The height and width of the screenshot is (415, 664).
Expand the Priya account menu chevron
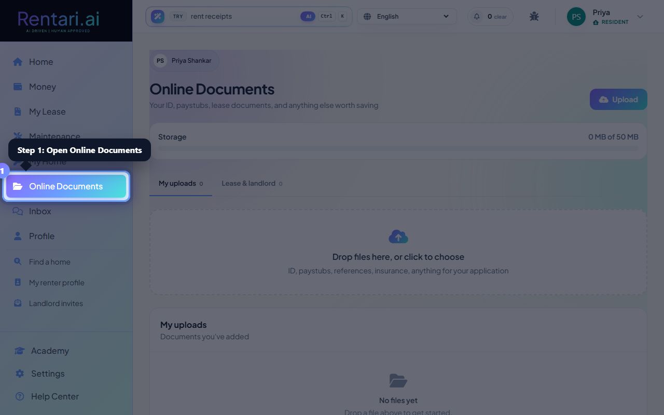(x=640, y=17)
